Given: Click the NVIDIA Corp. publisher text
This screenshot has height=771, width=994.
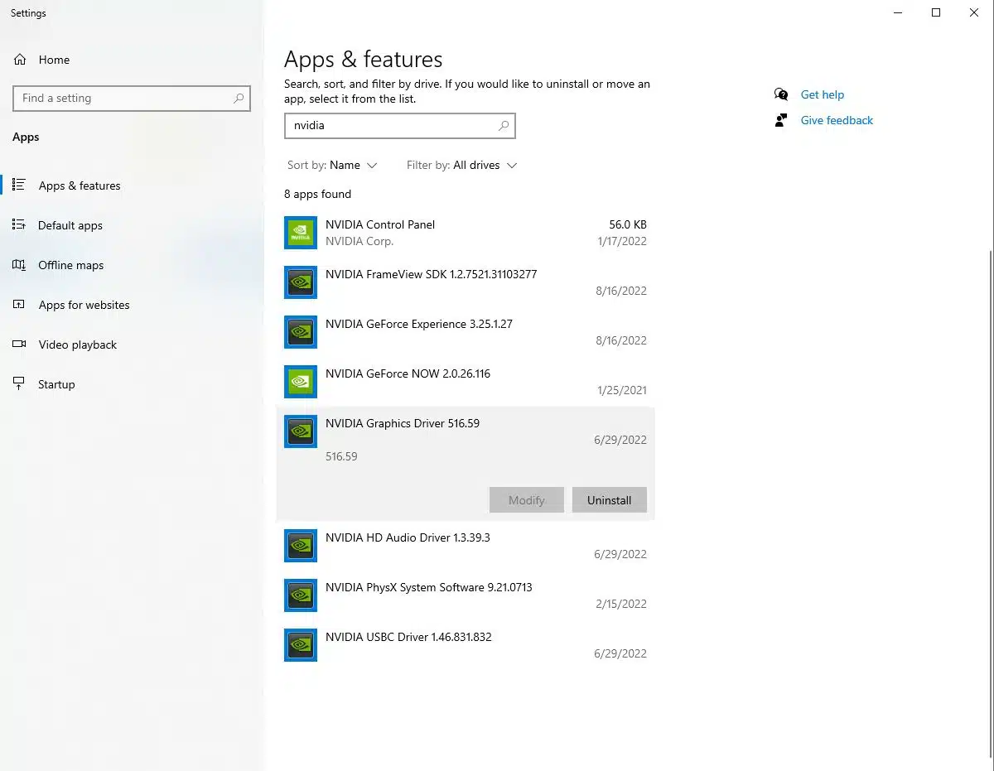Looking at the screenshot, I should click(x=359, y=241).
